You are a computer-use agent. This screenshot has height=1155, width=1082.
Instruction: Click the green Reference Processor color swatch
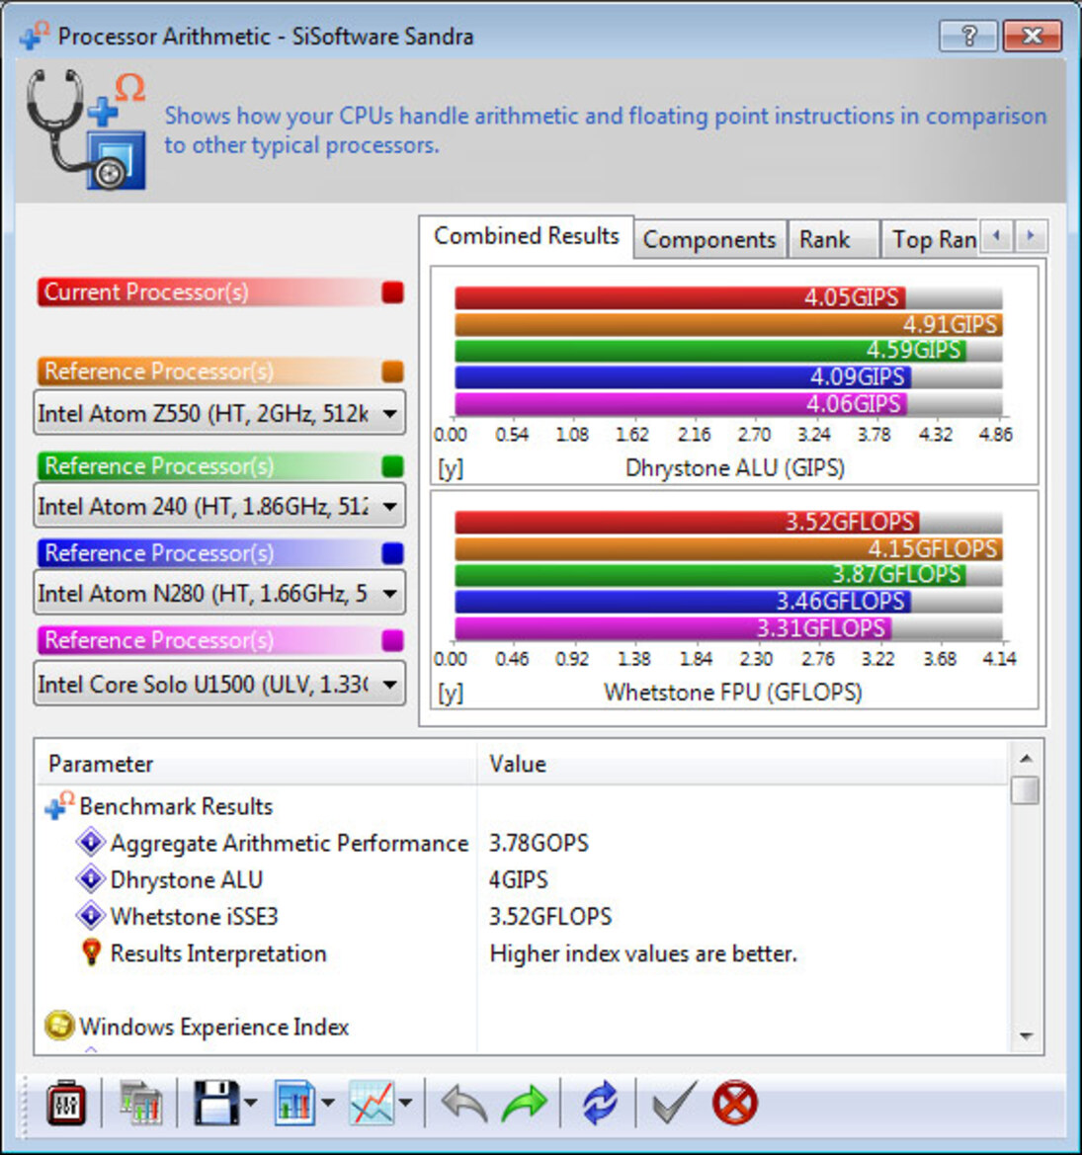392,466
